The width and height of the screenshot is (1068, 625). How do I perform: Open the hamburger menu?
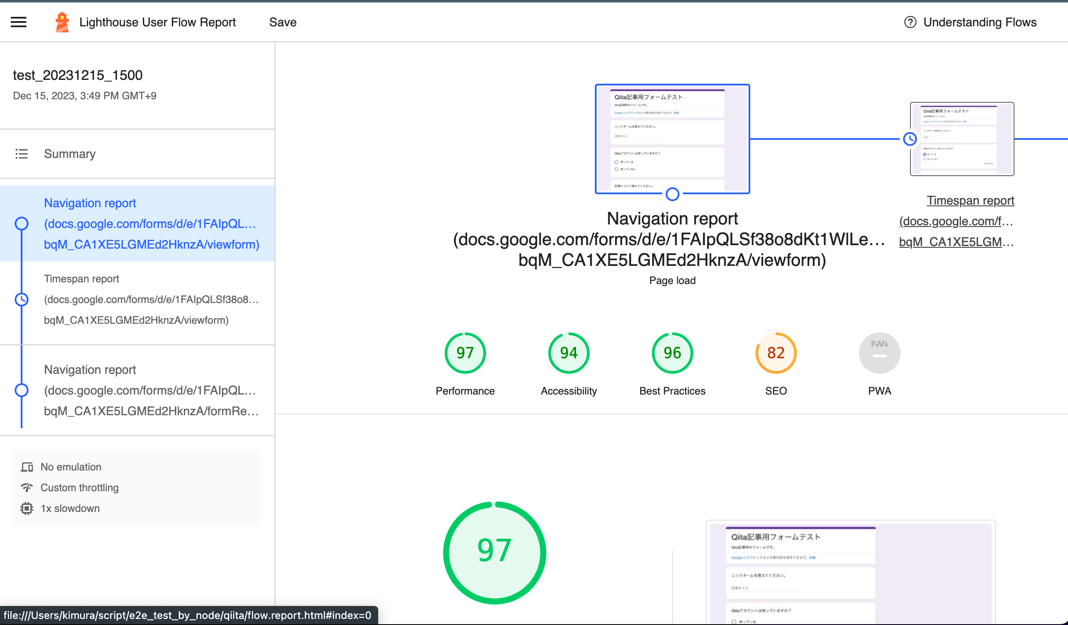[x=19, y=22]
